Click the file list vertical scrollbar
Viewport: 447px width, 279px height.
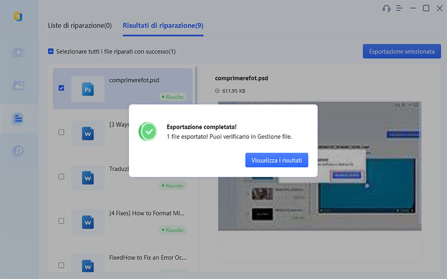coord(196,85)
